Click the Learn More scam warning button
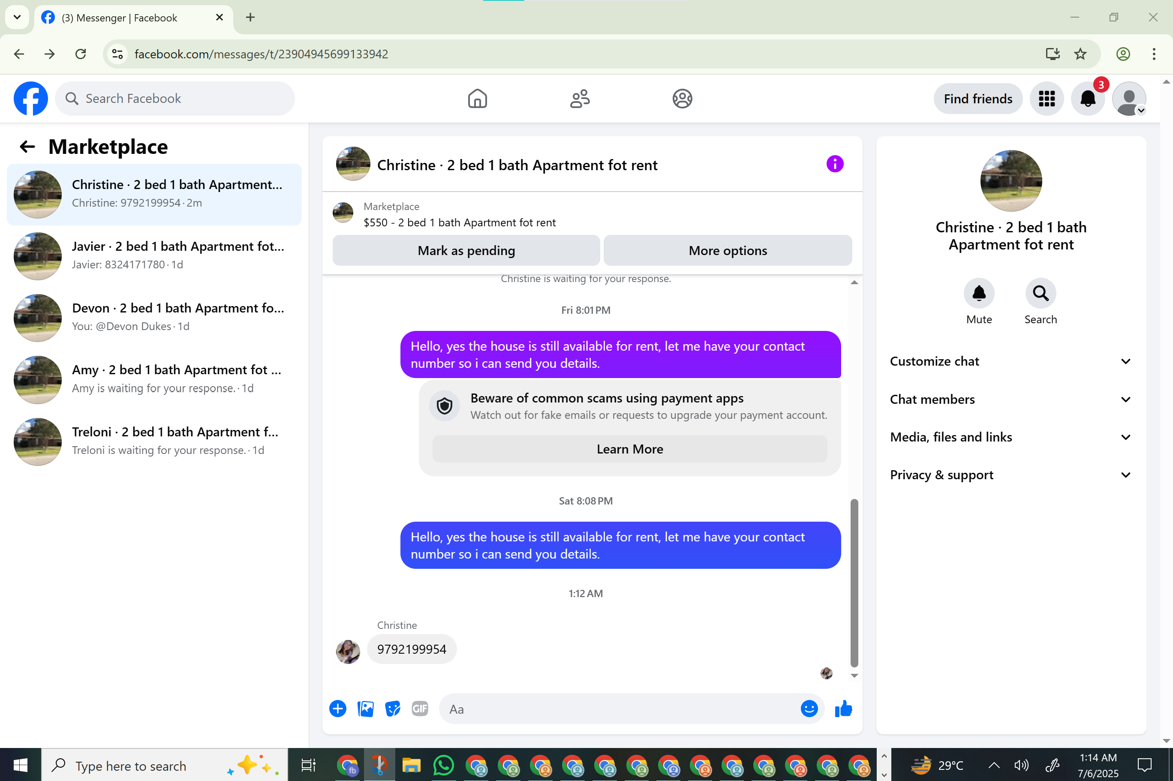 click(629, 449)
